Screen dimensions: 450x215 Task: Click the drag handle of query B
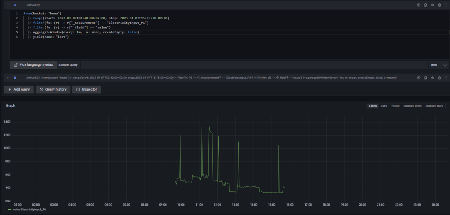(x=446, y=78)
